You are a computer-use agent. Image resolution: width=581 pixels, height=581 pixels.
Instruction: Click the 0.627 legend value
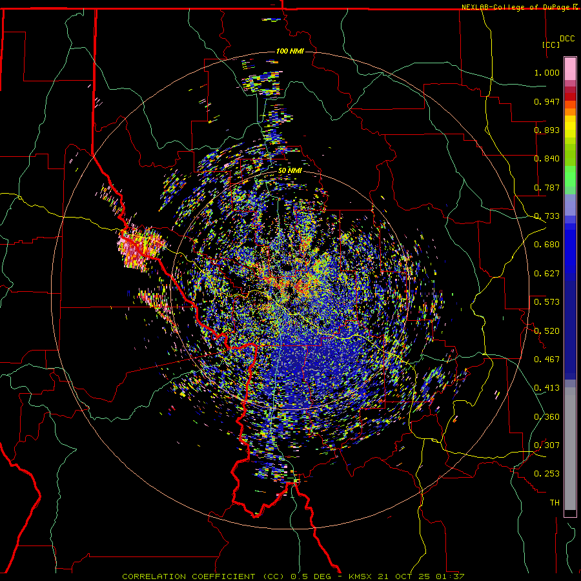click(x=547, y=274)
